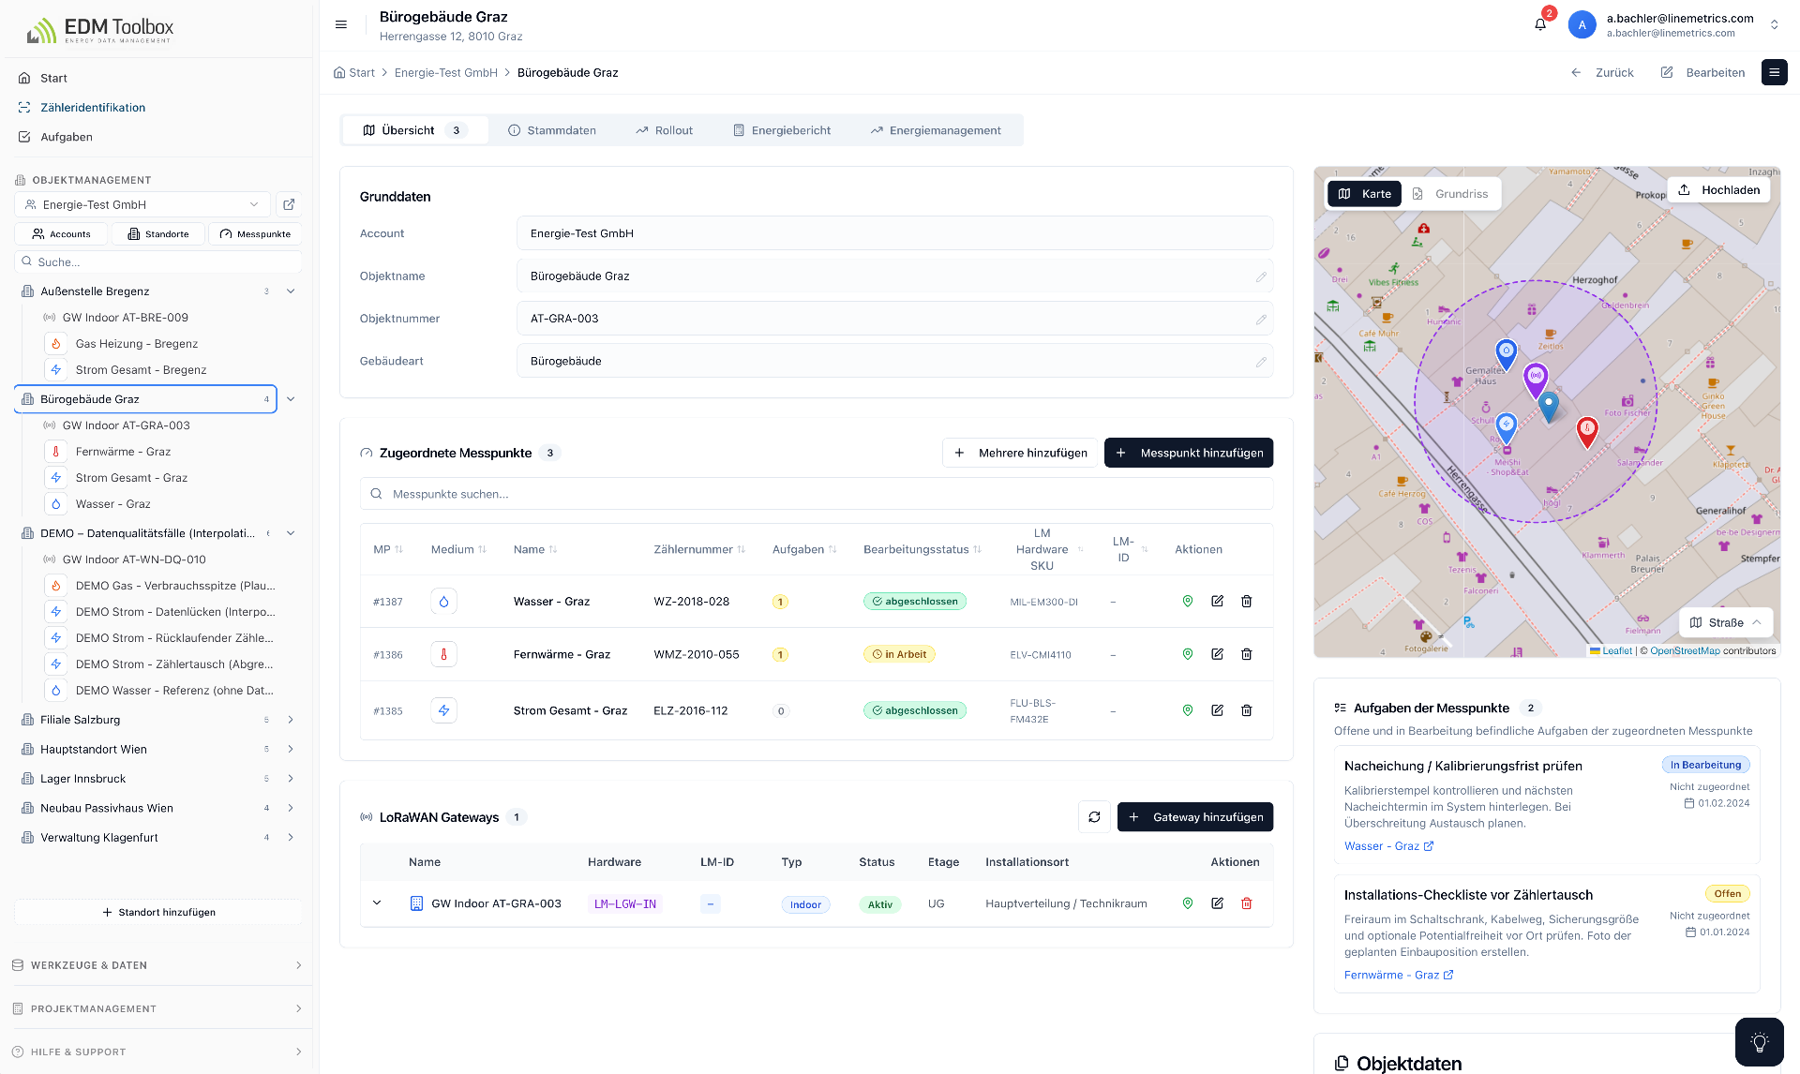Viewport: 1800px width, 1074px height.
Task: Click the red map marker
Action: pyautogui.click(x=1586, y=431)
